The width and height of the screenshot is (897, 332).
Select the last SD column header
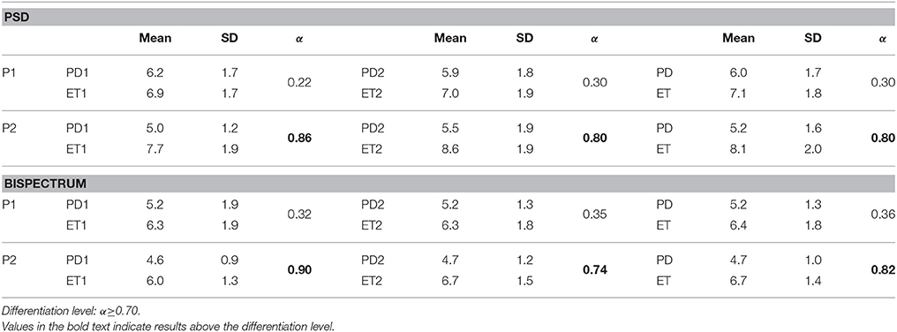pyautogui.click(x=812, y=38)
